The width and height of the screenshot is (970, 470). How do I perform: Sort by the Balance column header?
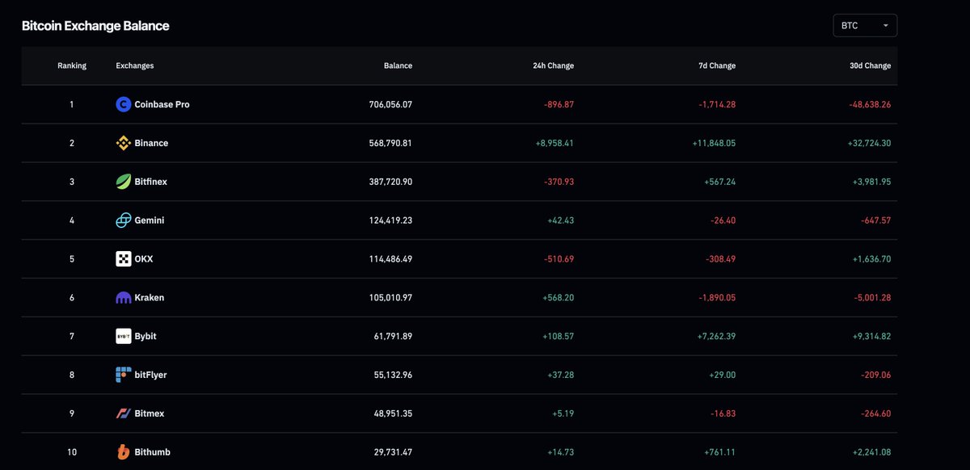pos(398,65)
